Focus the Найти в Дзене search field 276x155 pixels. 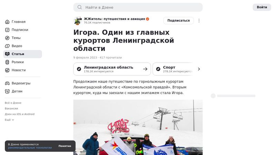tap(138, 7)
